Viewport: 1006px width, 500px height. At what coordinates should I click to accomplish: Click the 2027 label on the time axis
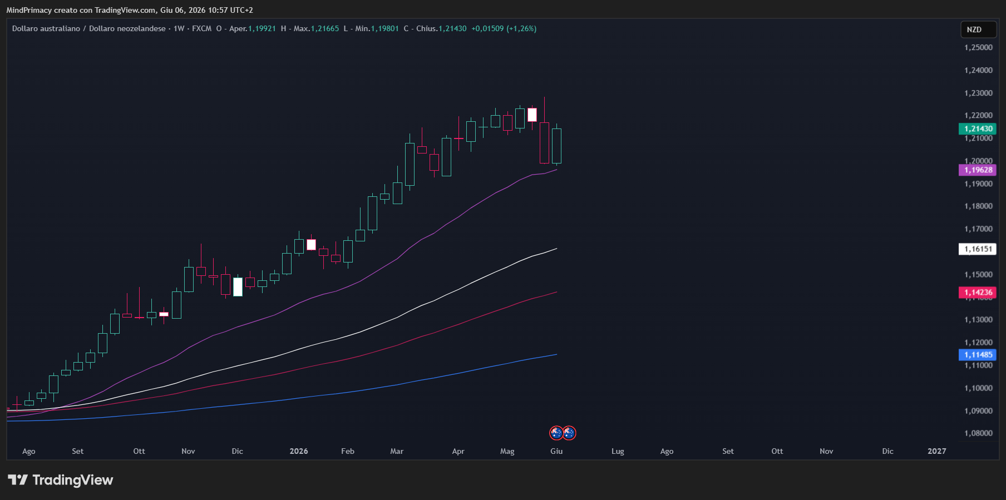click(937, 451)
